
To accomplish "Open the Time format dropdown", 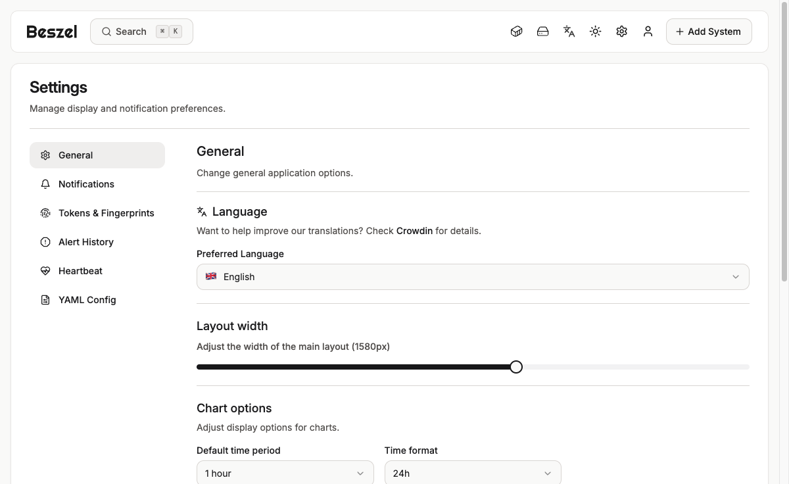I will 473,473.
